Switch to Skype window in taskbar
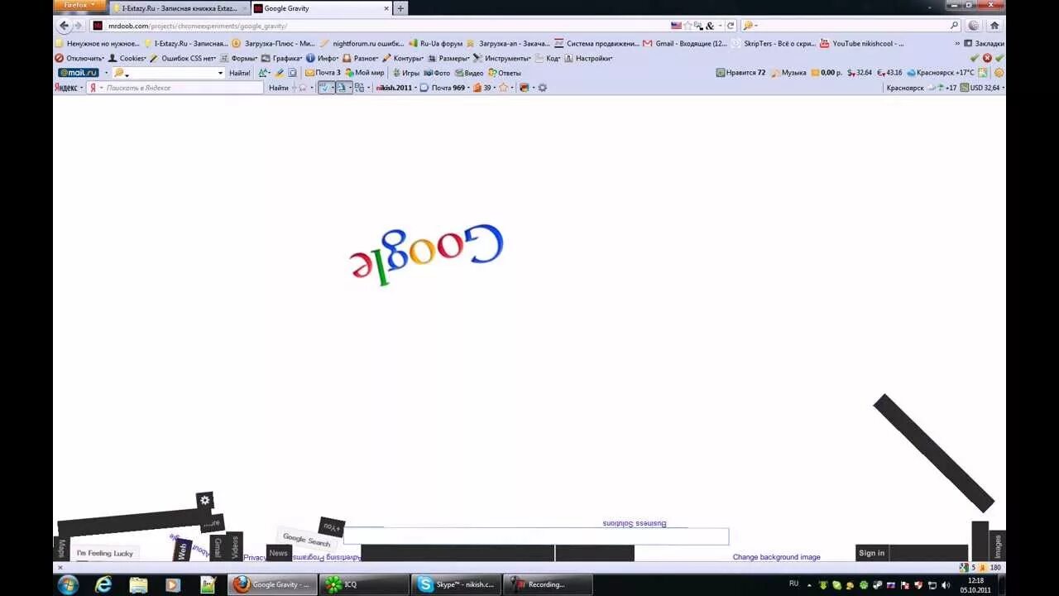Viewport: 1059px width, 596px height. (456, 584)
